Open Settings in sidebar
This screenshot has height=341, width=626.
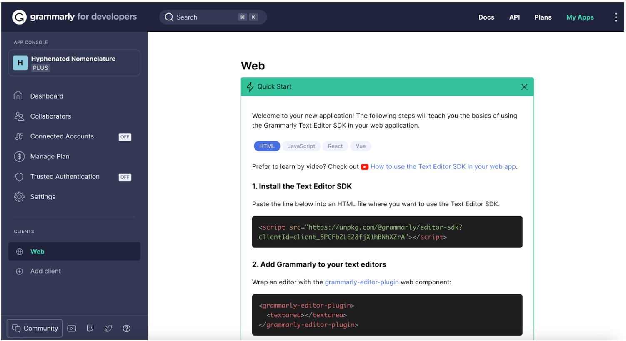coord(43,197)
